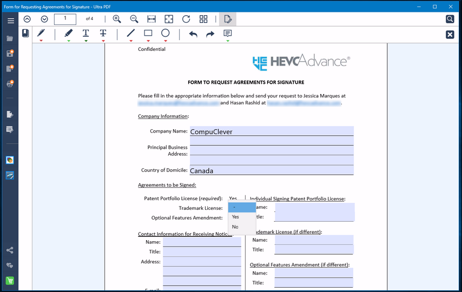
Task: Go to next page arrow
Action: pyautogui.click(x=44, y=19)
